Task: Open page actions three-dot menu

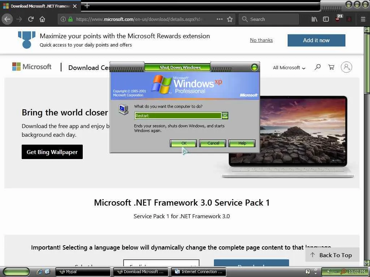Action: tap(219, 19)
